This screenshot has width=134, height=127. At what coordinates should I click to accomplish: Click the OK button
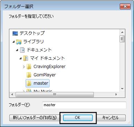click(x=78, y=118)
